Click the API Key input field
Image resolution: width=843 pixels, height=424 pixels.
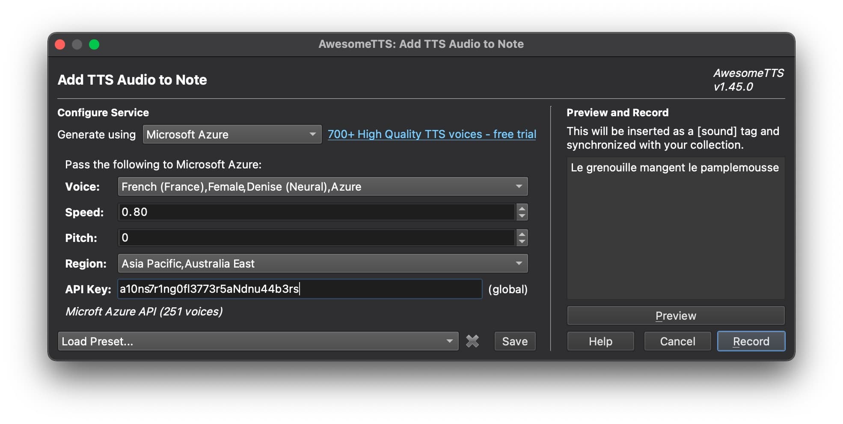point(300,289)
